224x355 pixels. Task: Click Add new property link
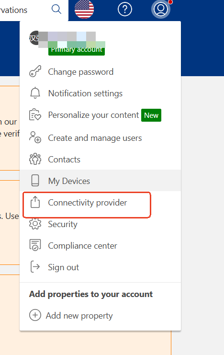[x=79, y=315]
